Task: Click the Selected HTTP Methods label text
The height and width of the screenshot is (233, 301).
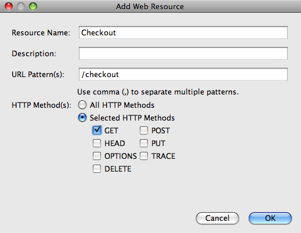Action: 132,118
